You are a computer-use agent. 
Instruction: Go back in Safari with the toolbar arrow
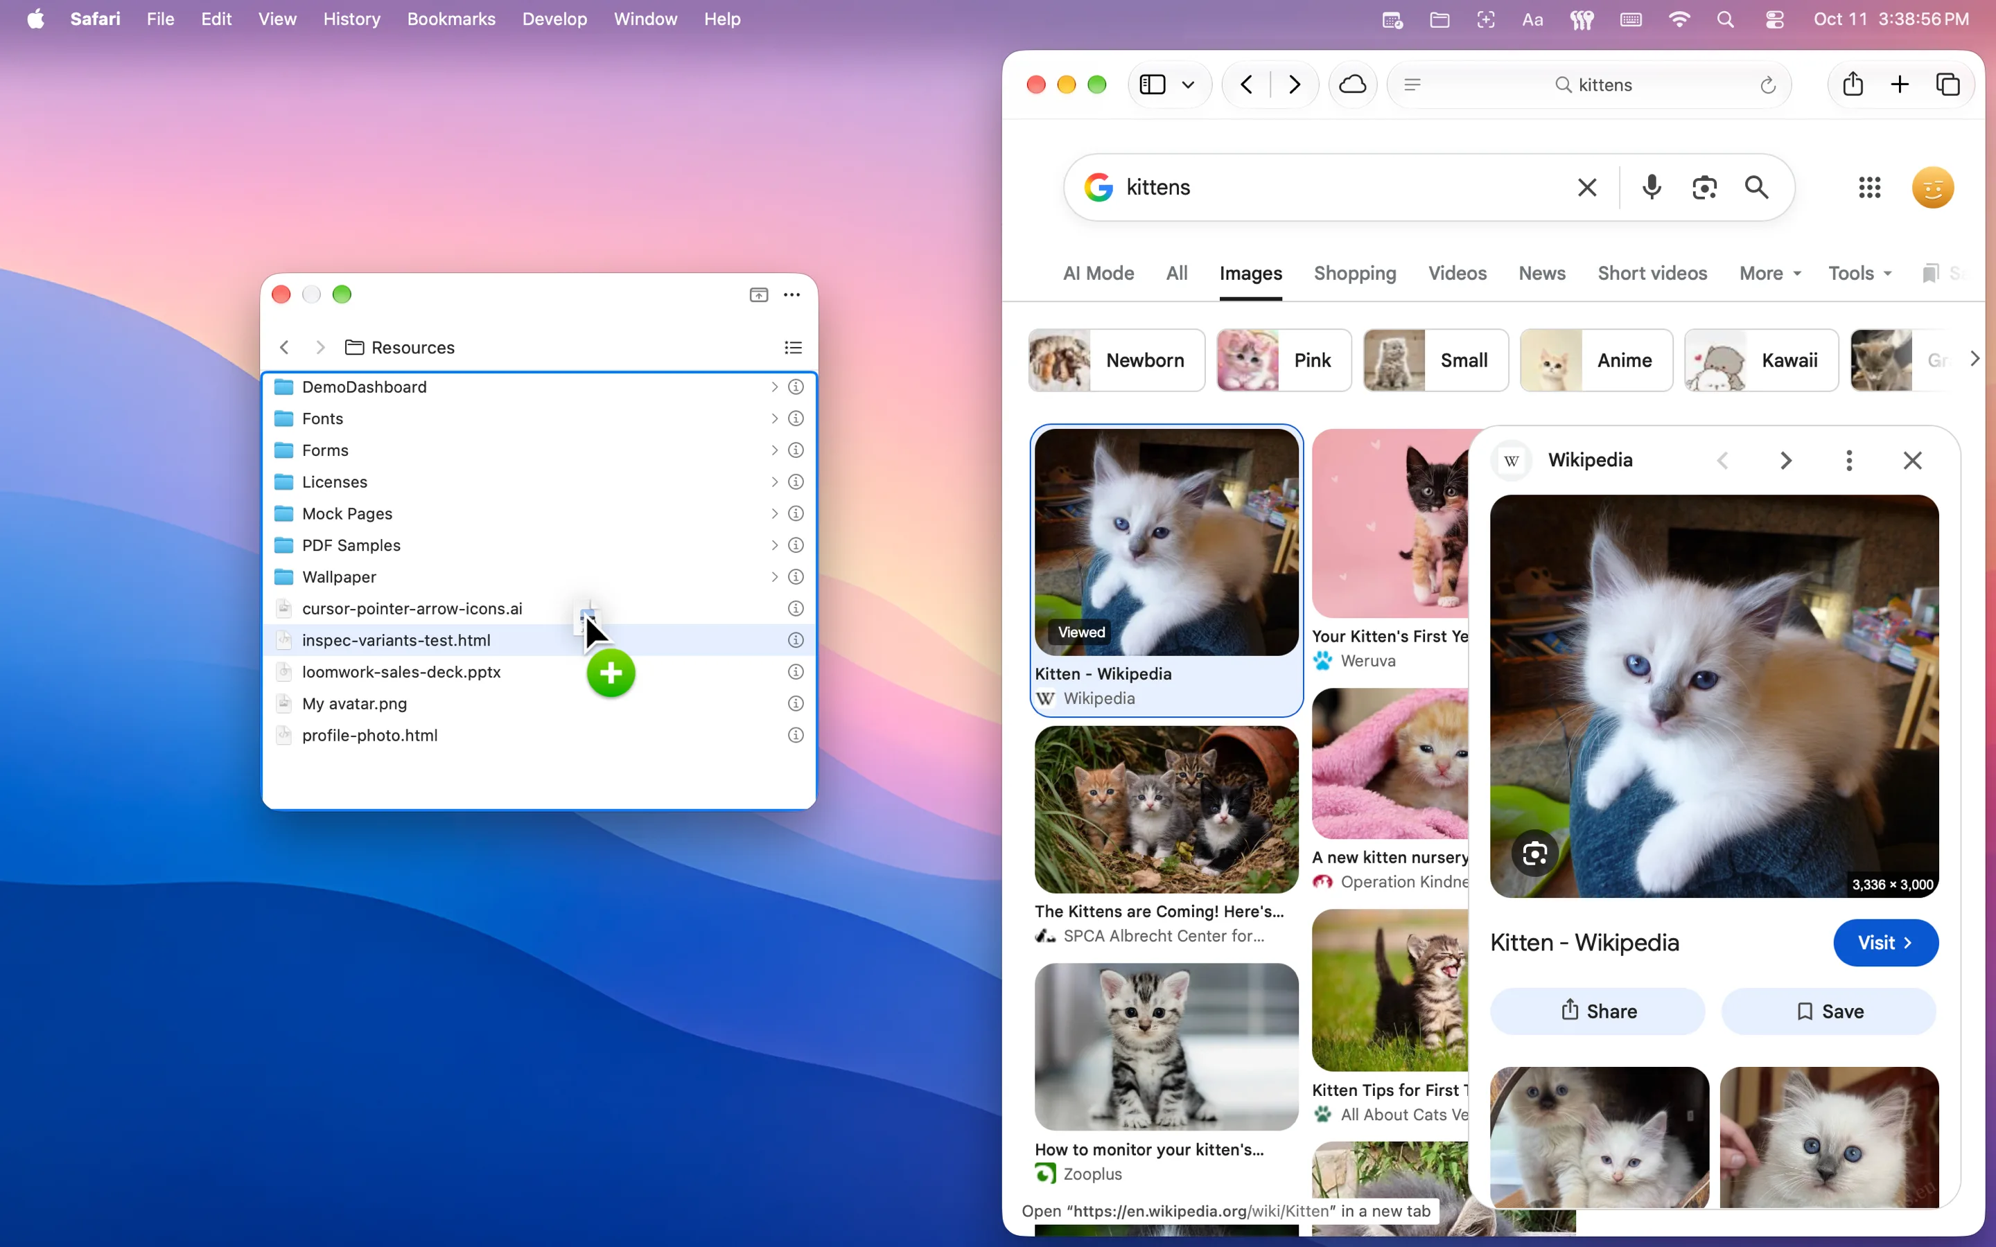(1246, 84)
